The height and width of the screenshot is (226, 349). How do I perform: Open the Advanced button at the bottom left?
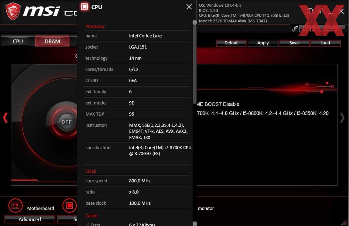coord(30,219)
